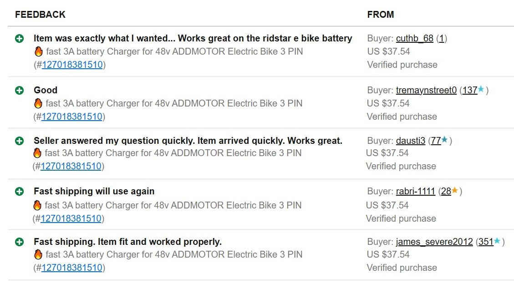Click the FEEDBACK column header
Screen dimensions: 514x284
click(41, 15)
